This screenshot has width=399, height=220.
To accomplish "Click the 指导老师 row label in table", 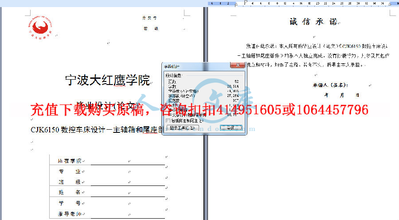I will pos(70,214).
